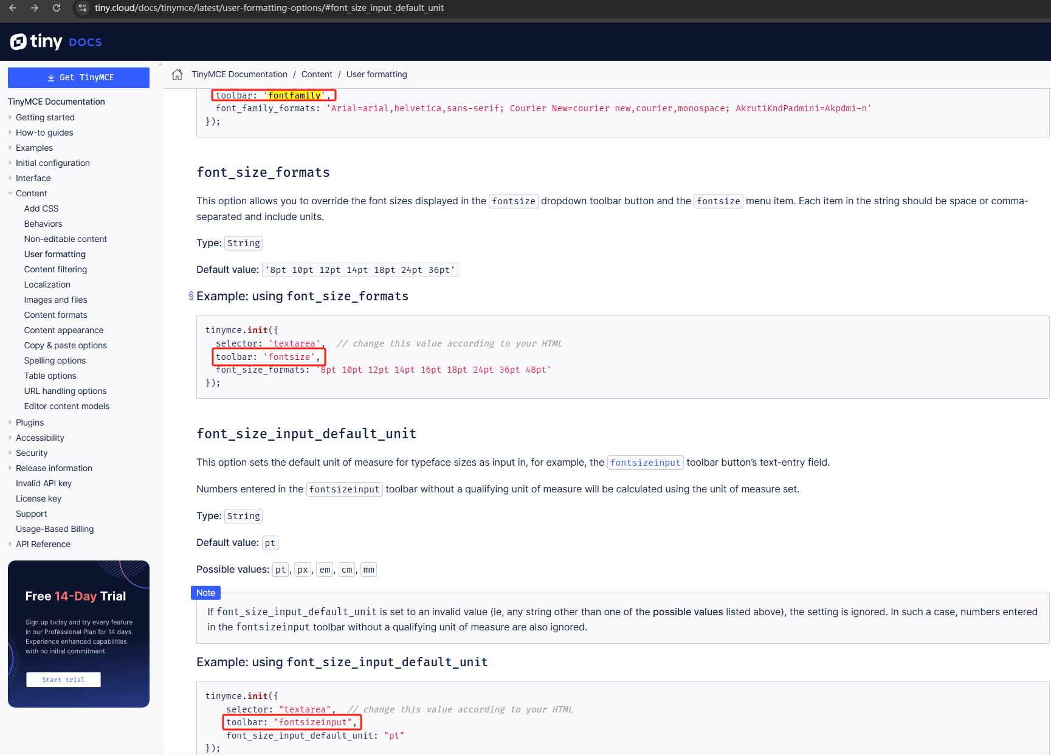Expand the Plugins section
This screenshot has height=755, width=1051.
10,422
